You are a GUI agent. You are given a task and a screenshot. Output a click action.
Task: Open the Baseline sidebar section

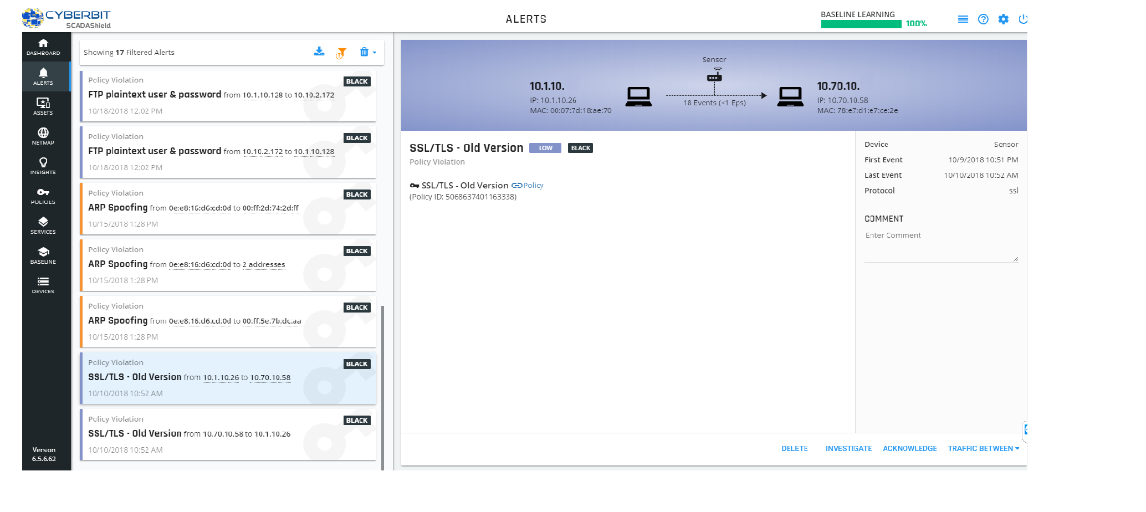point(43,255)
